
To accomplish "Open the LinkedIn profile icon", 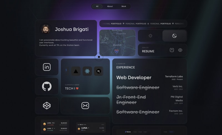I will pos(47,67).
